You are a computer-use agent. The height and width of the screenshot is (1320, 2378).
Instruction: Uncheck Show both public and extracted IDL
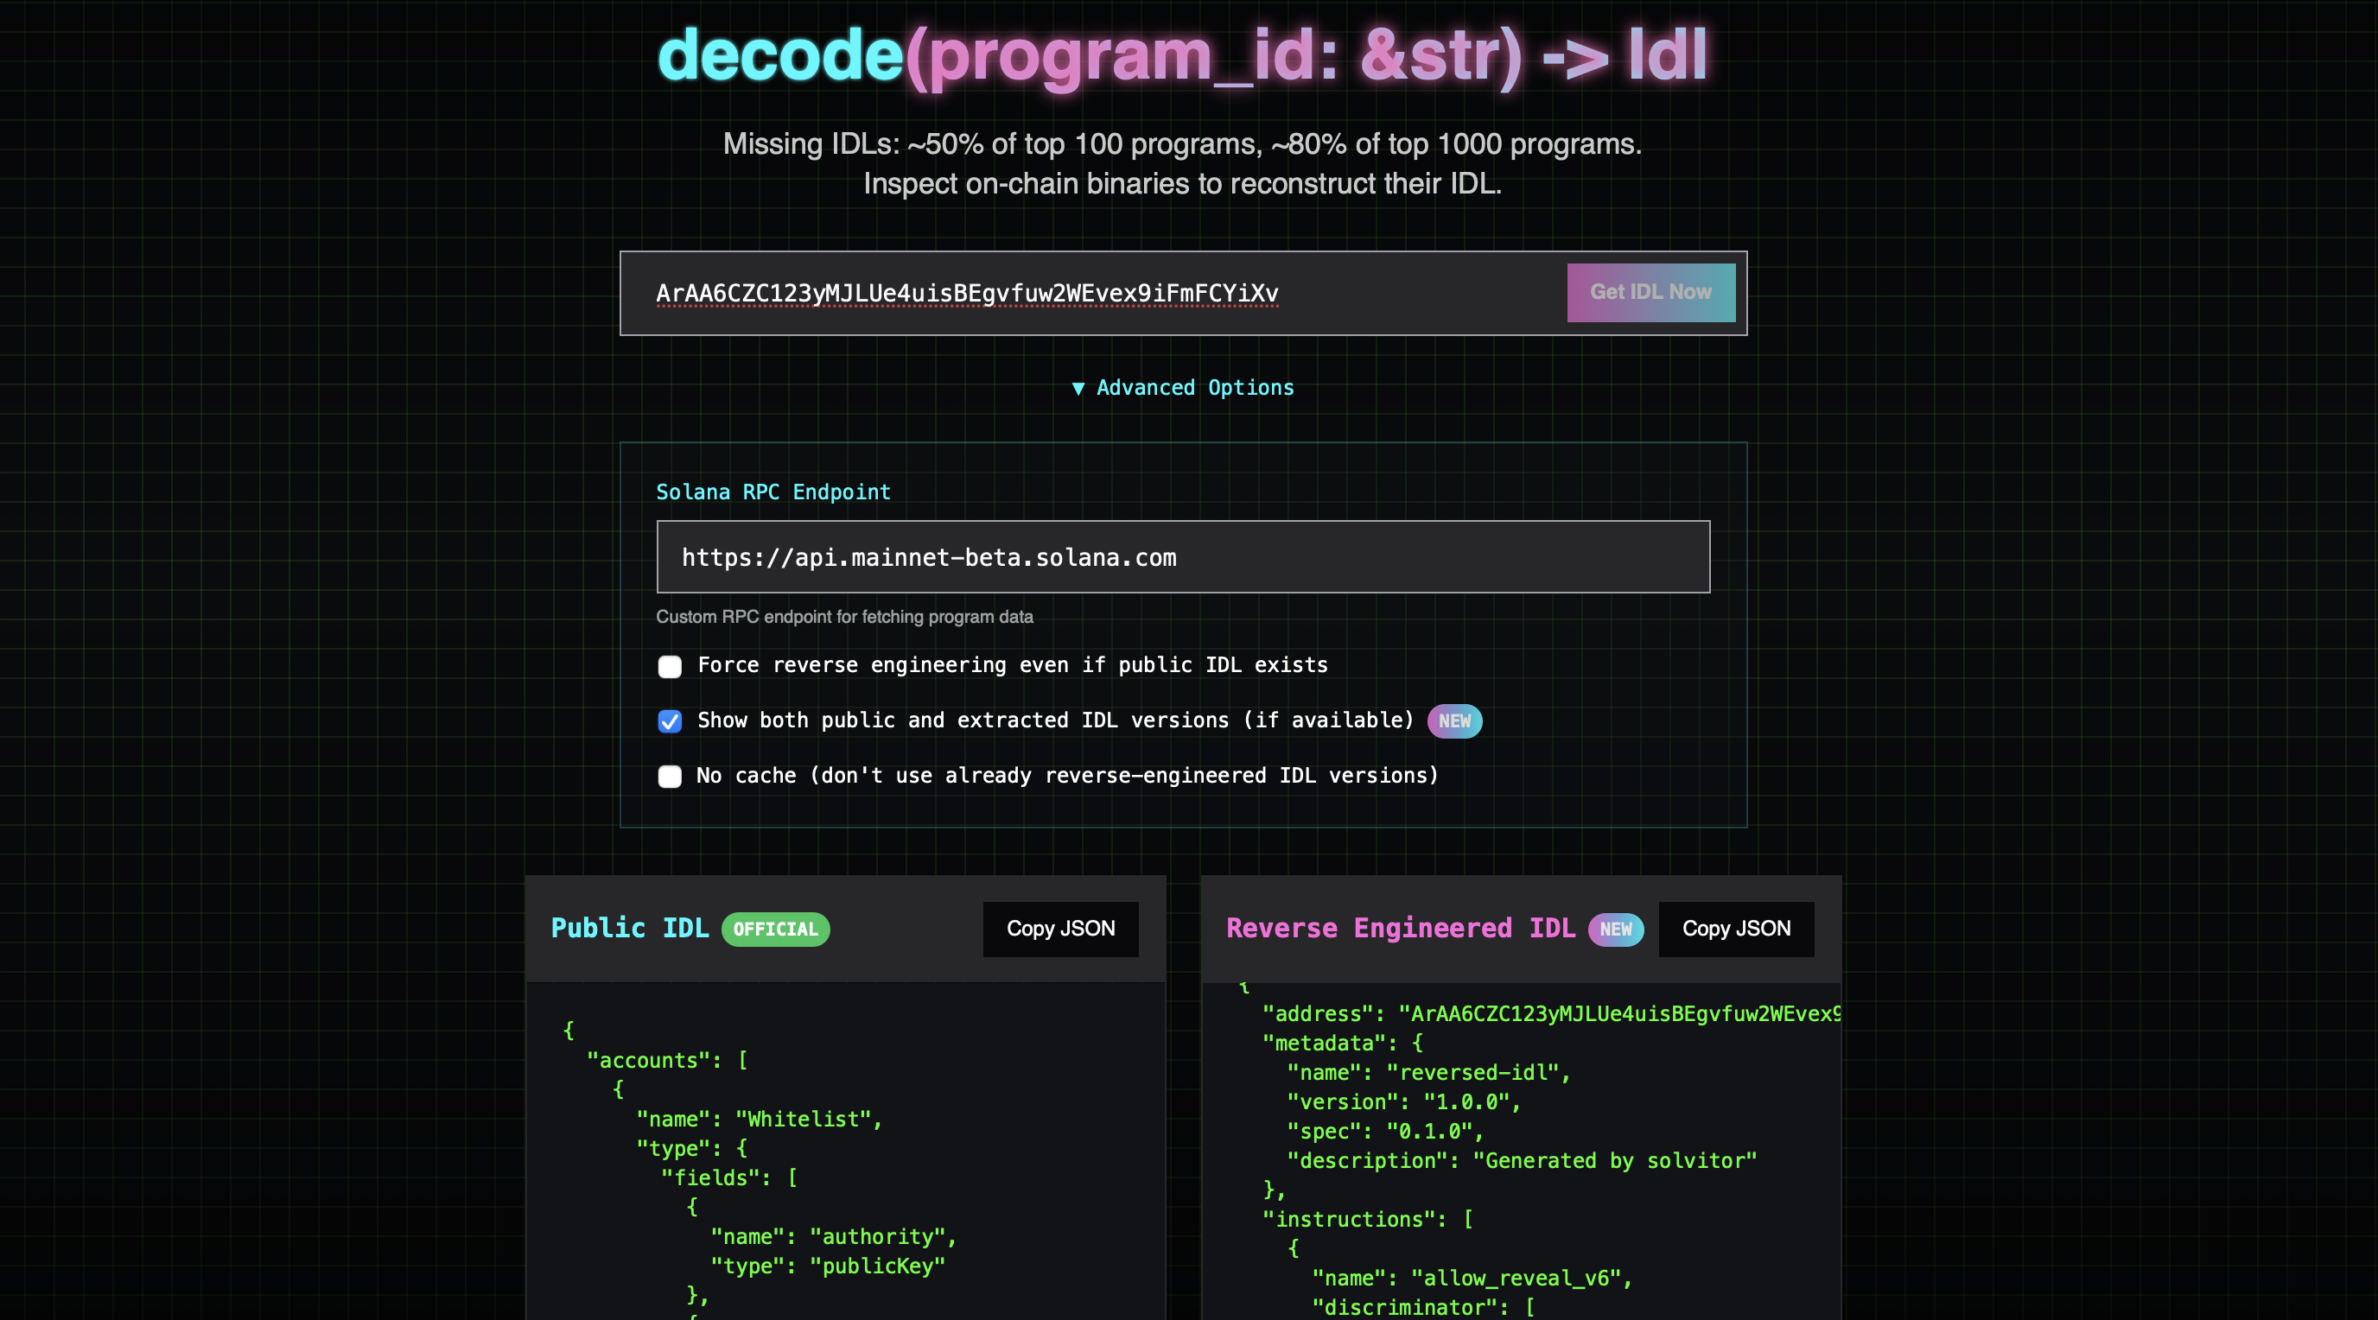point(670,721)
